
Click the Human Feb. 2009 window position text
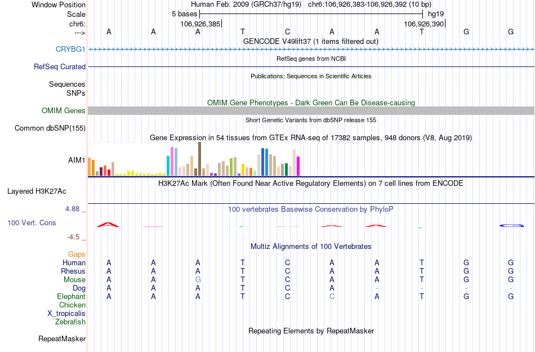[x=311, y=5]
